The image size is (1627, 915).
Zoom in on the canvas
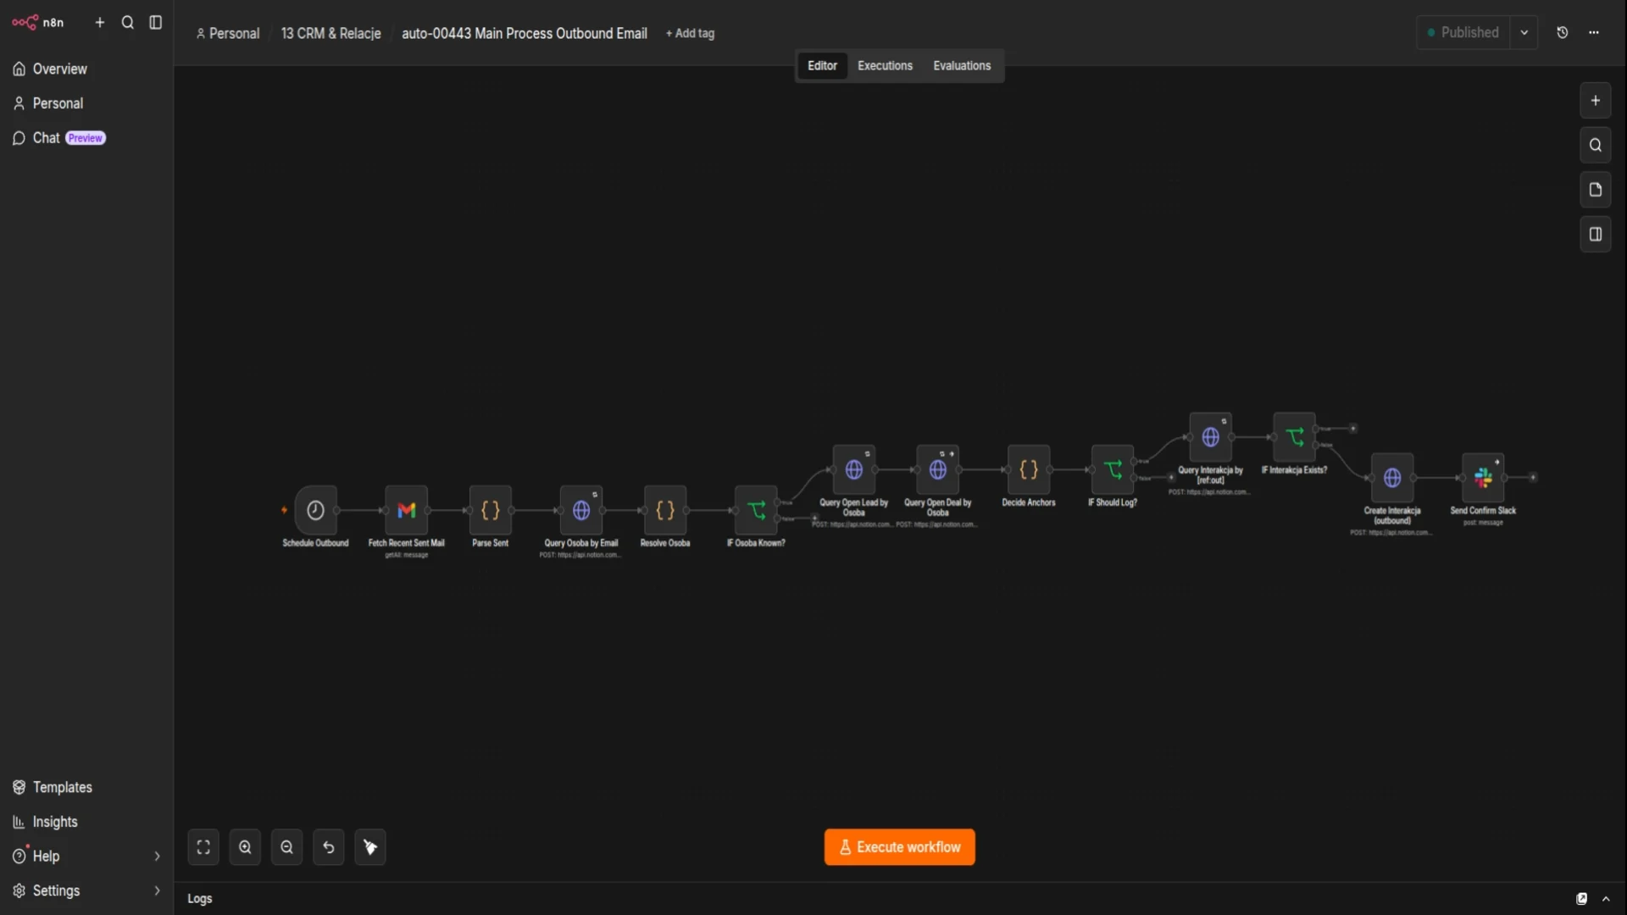pyautogui.click(x=245, y=847)
